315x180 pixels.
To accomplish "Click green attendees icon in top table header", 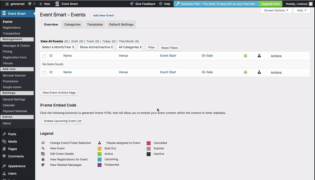I will point(245,56).
